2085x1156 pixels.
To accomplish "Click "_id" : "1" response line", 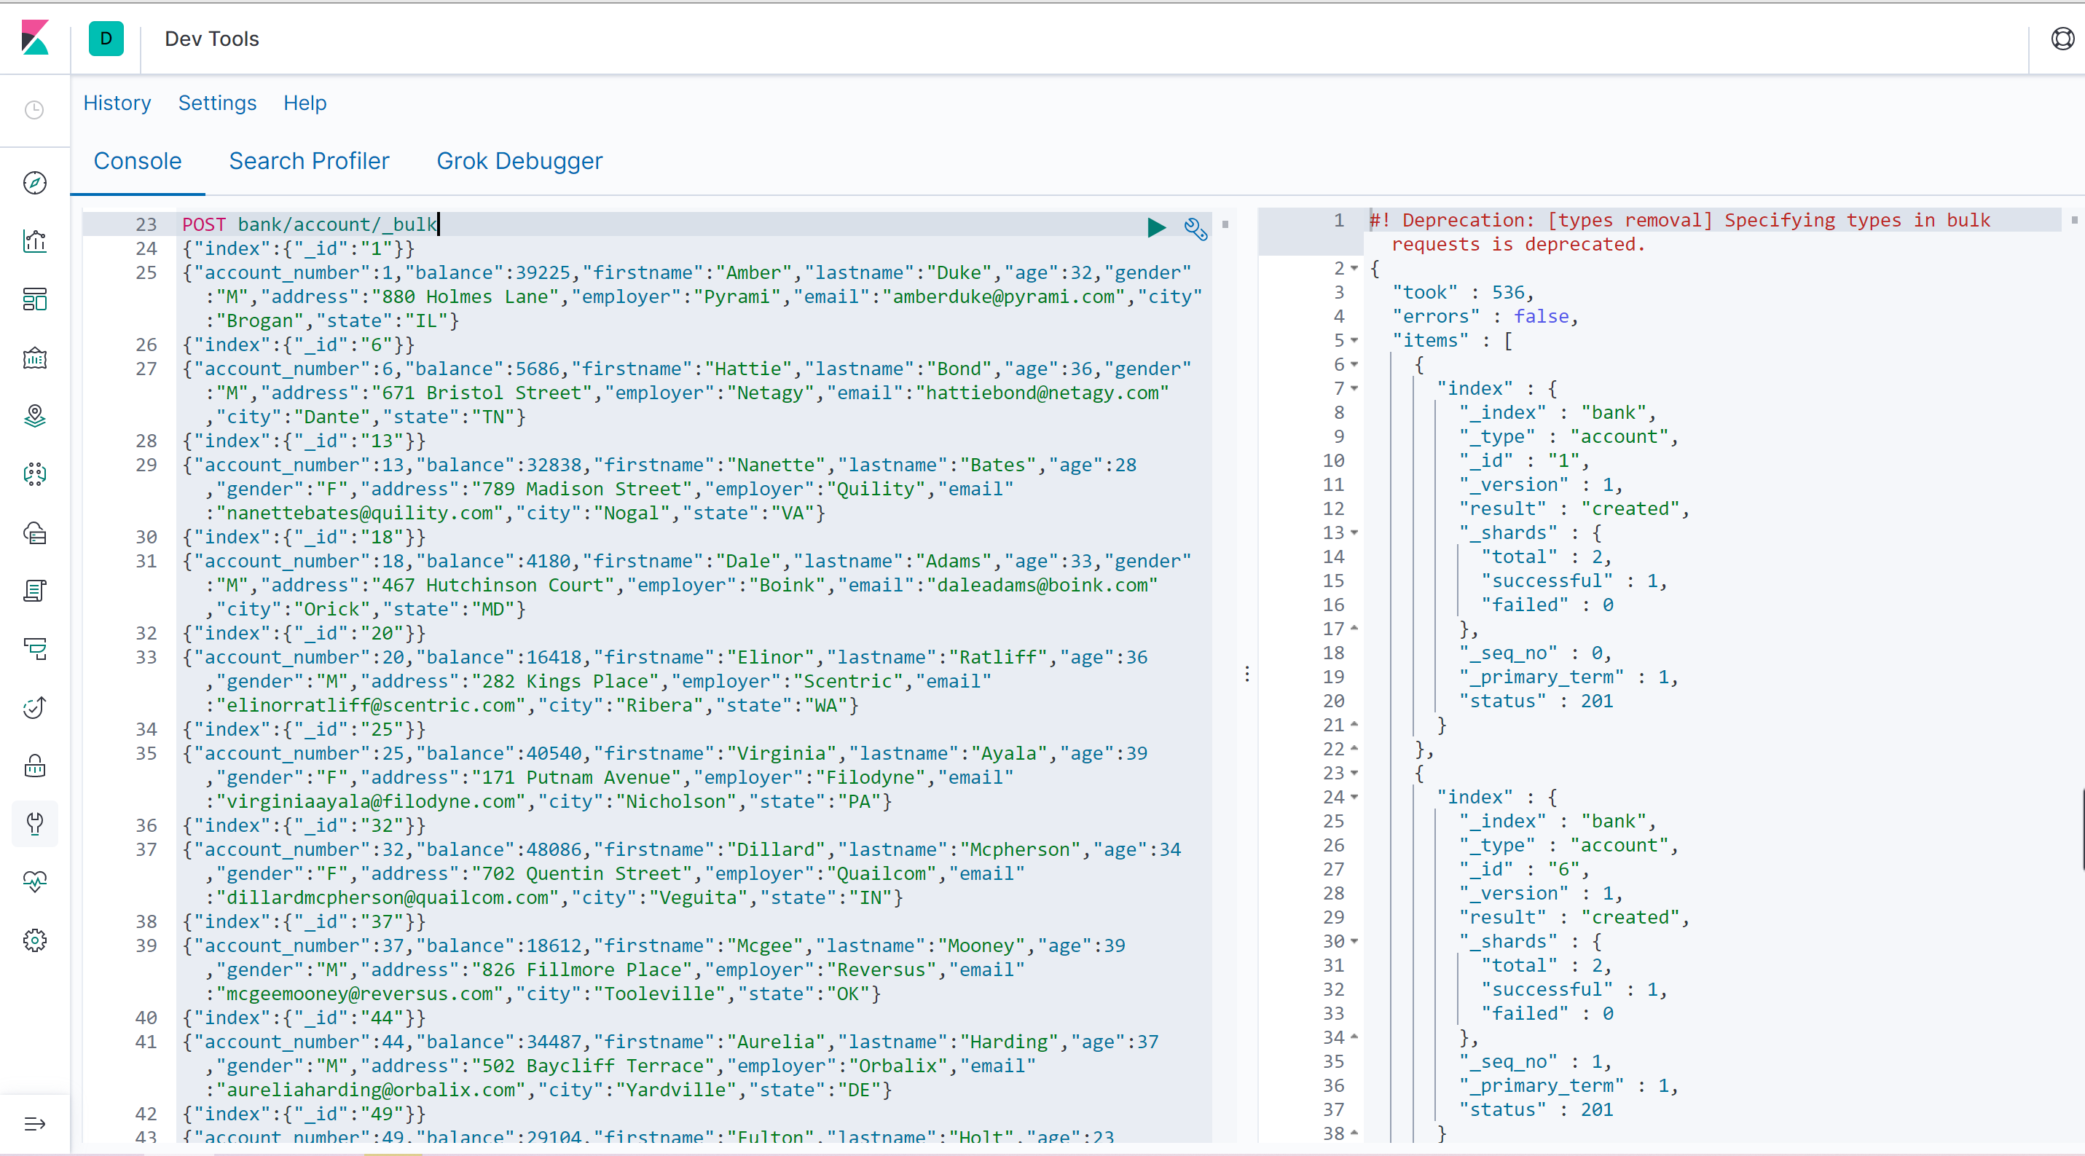I will [1524, 460].
